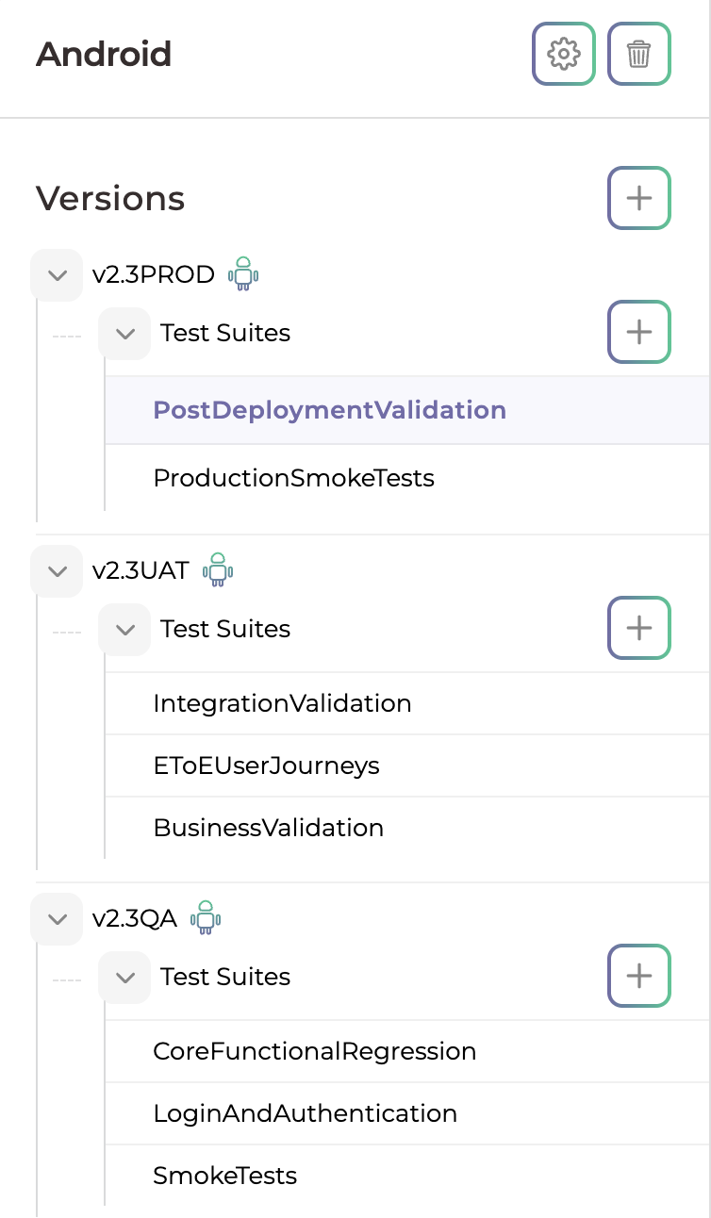Add test suite under v2.3QA
Viewport: 711px width, 1218px height.
(x=638, y=976)
